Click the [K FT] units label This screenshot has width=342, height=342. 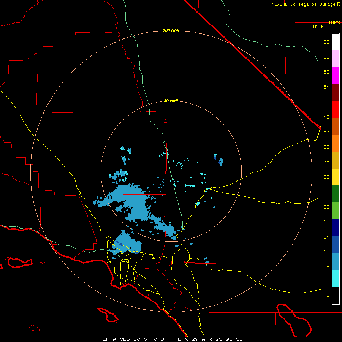(x=321, y=27)
